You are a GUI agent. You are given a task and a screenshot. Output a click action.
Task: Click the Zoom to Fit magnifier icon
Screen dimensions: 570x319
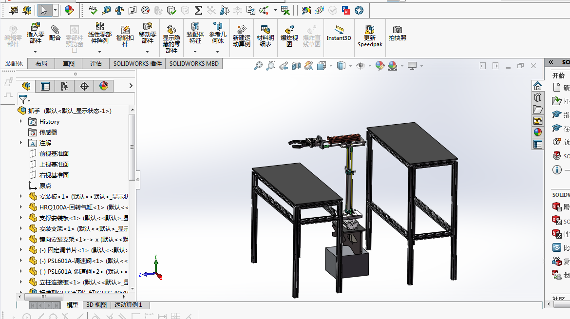(258, 66)
